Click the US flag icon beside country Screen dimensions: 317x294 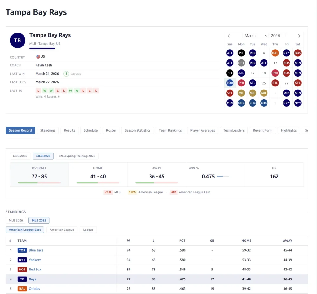tap(38, 56)
